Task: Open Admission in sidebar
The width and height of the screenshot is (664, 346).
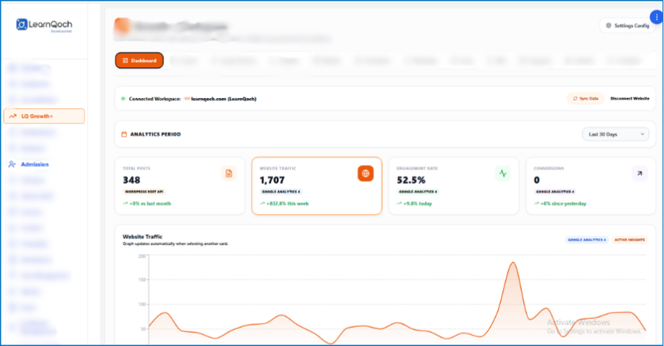Action: click(35, 164)
